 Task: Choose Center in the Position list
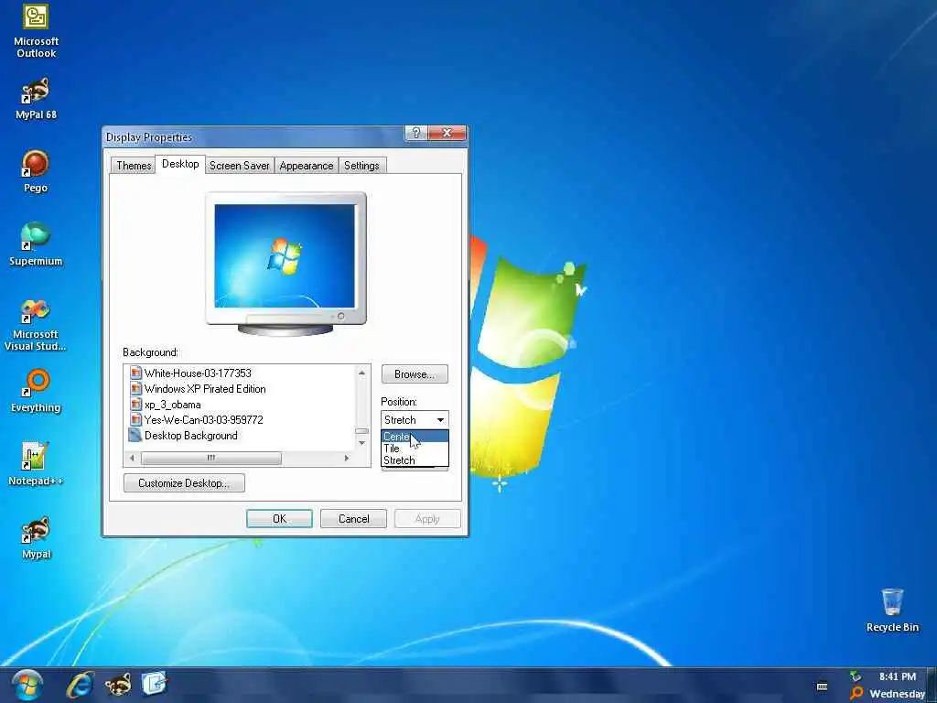[415, 437]
